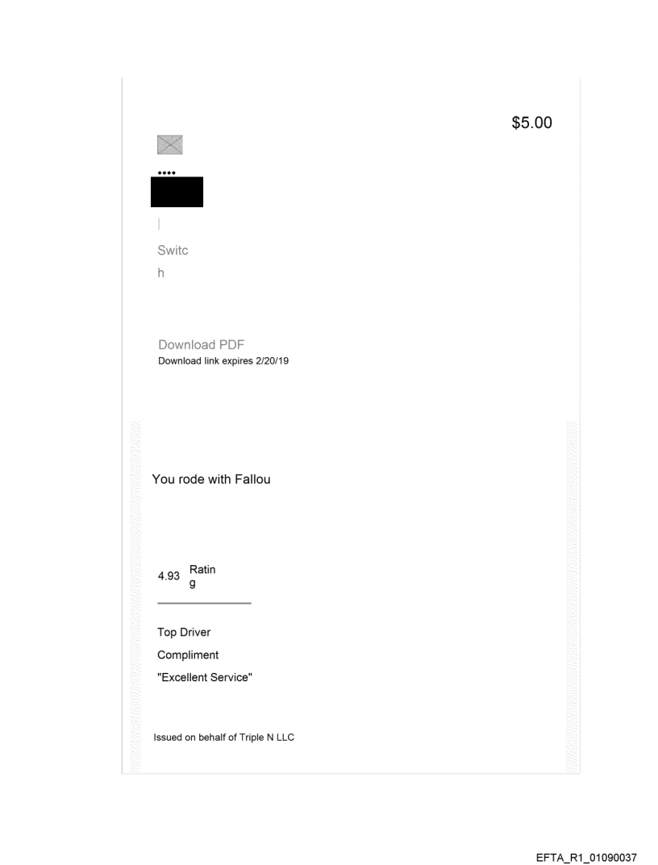Screen dimensions: 658x865
Task: Click the Compliment label
Action: [188, 655]
